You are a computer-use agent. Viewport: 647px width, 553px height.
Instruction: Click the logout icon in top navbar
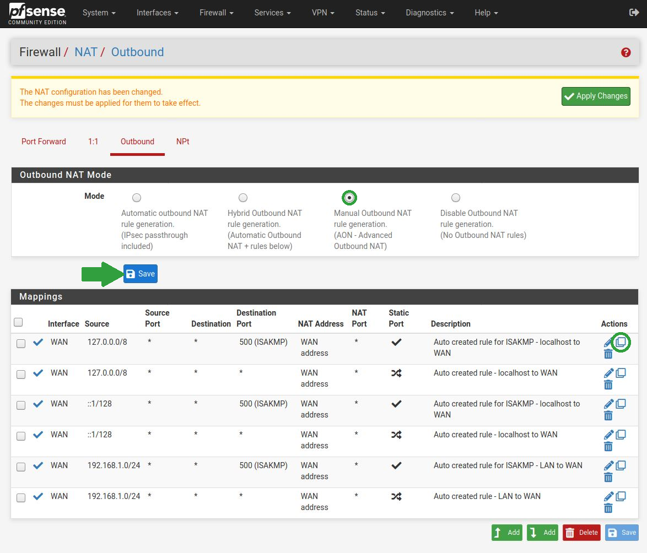tap(634, 13)
